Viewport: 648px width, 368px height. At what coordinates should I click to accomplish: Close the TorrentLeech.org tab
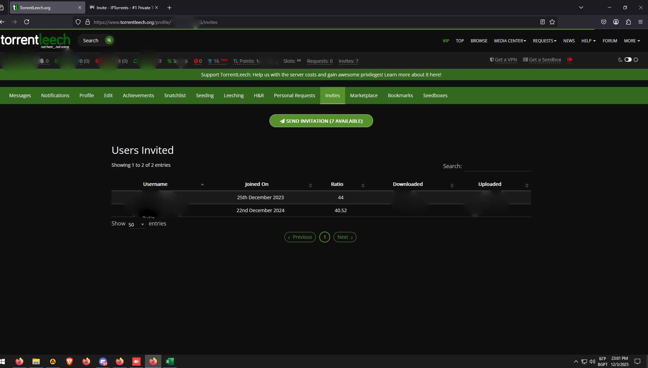[80, 8]
